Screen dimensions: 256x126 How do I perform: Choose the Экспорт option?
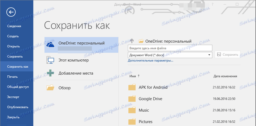(x=13, y=97)
